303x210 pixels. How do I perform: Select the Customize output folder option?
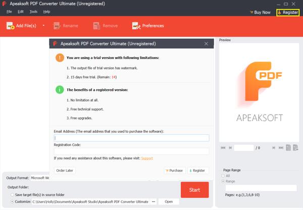tap(12, 201)
